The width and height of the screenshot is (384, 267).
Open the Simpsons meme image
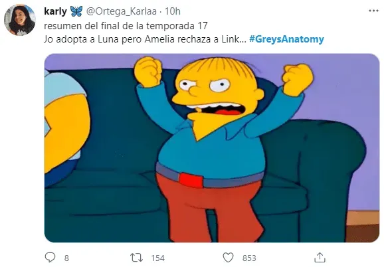(212, 148)
